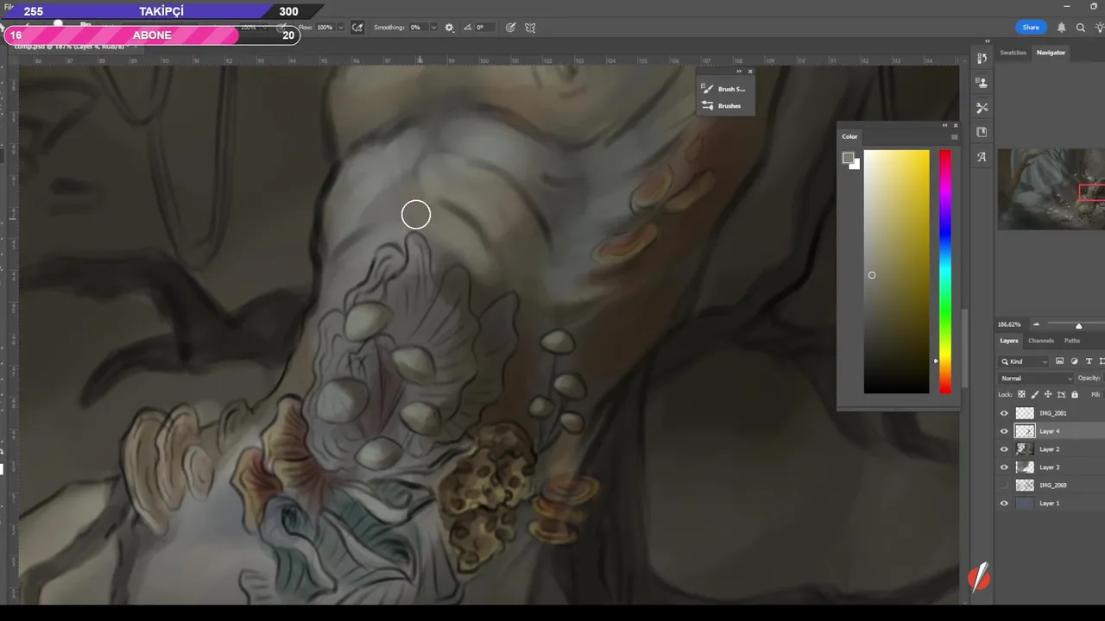Image resolution: width=1105 pixels, height=621 pixels.
Task: Open Discover lightbulb panel
Action: (1099, 28)
